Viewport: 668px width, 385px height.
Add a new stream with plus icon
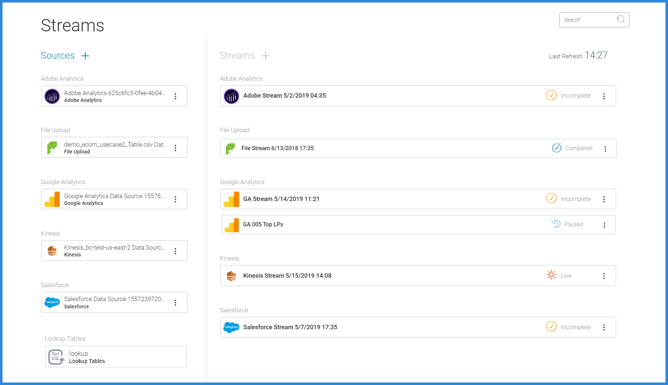(x=265, y=56)
